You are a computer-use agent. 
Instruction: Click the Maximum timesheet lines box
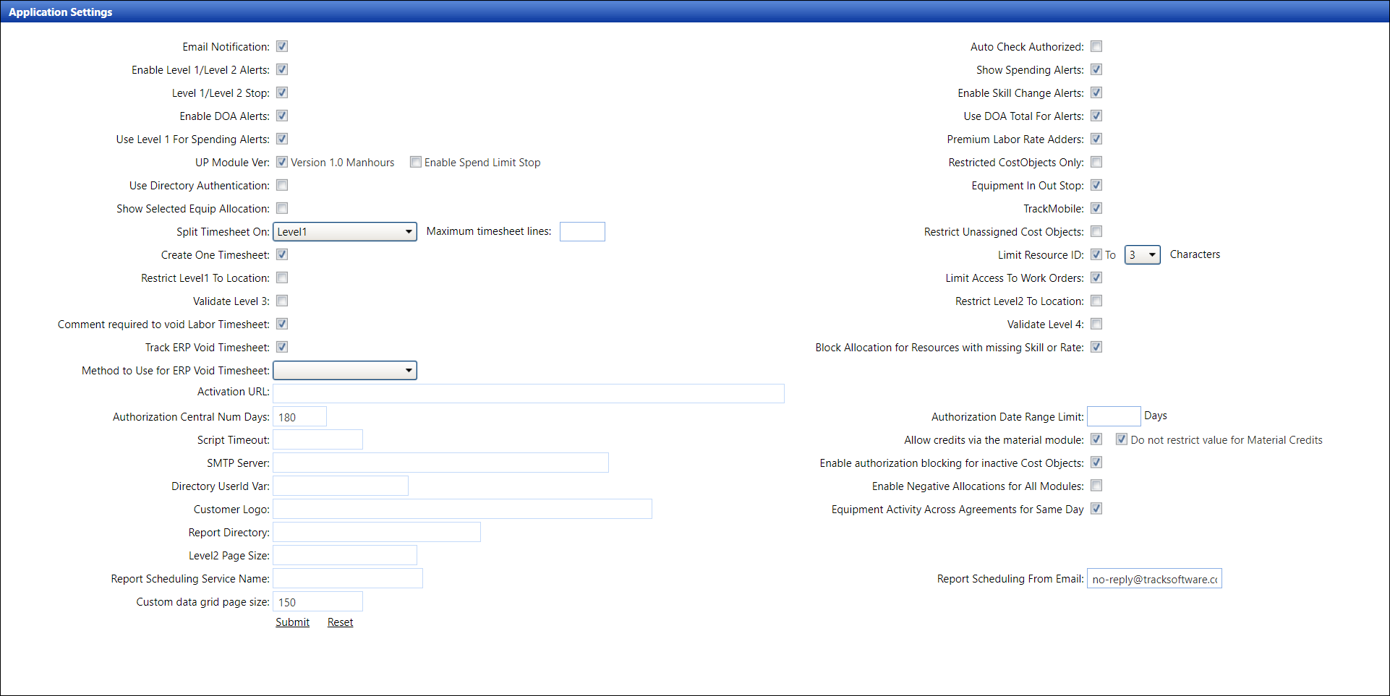(582, 231)
